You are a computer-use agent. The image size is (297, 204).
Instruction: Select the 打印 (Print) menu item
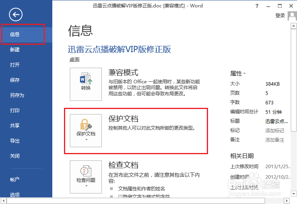click(26, 110)
